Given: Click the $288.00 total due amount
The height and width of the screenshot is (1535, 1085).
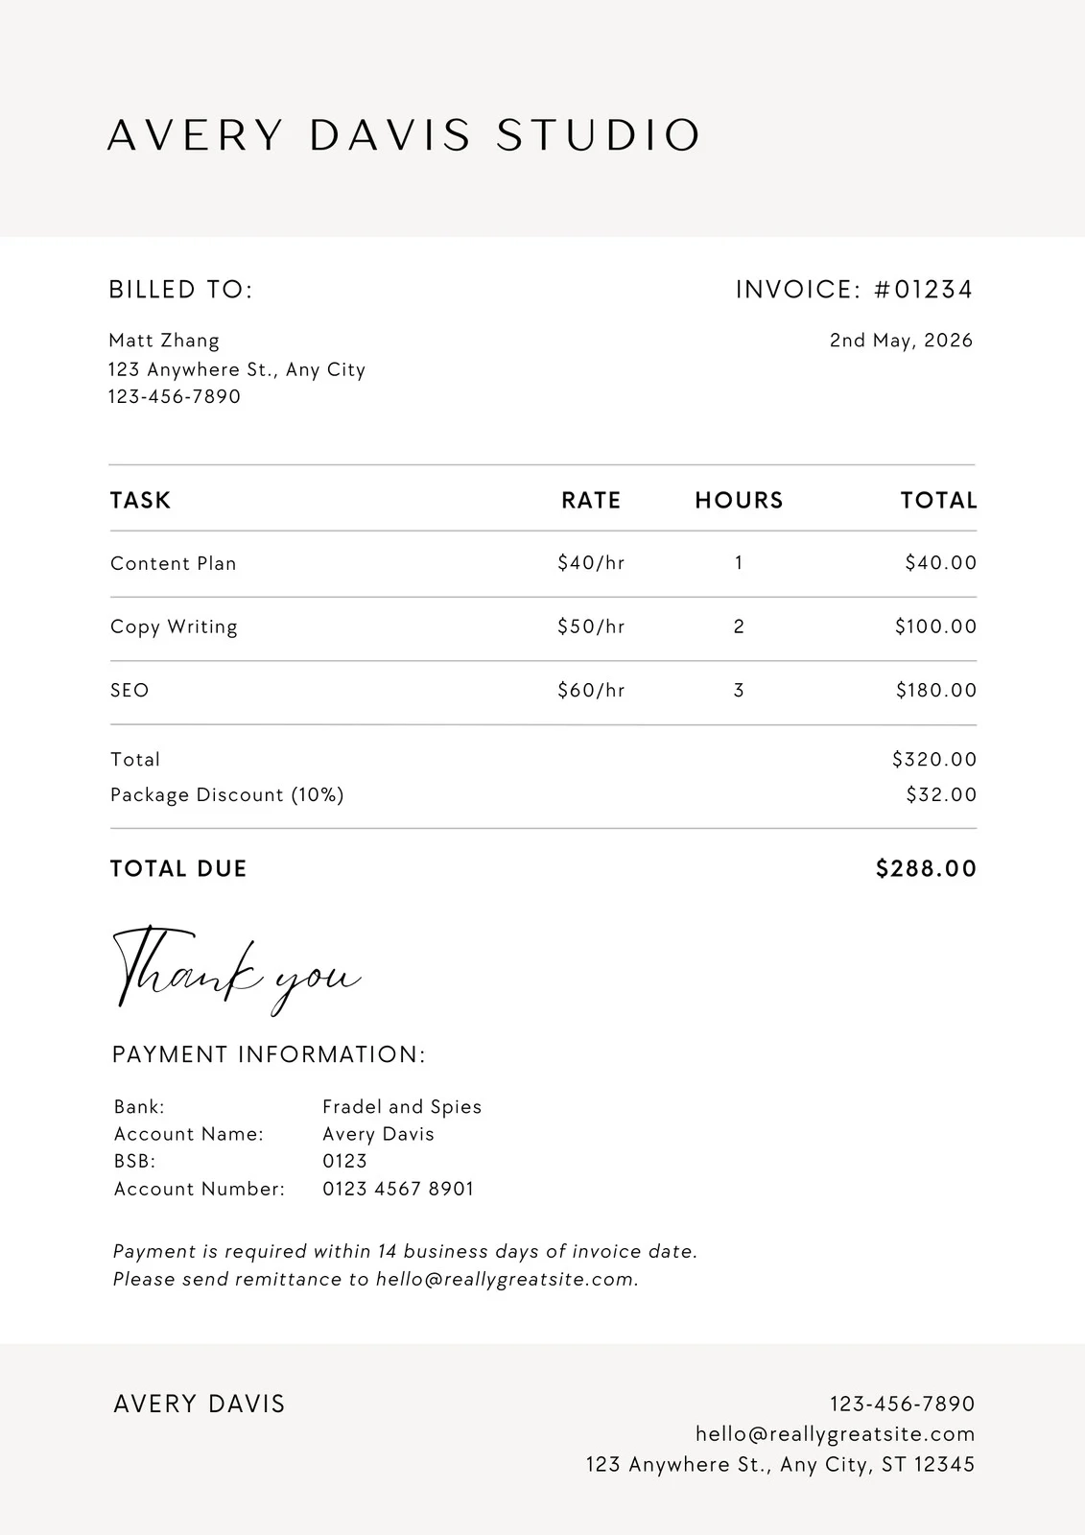Looking at the screenshot, I should (x=926, y=869).
